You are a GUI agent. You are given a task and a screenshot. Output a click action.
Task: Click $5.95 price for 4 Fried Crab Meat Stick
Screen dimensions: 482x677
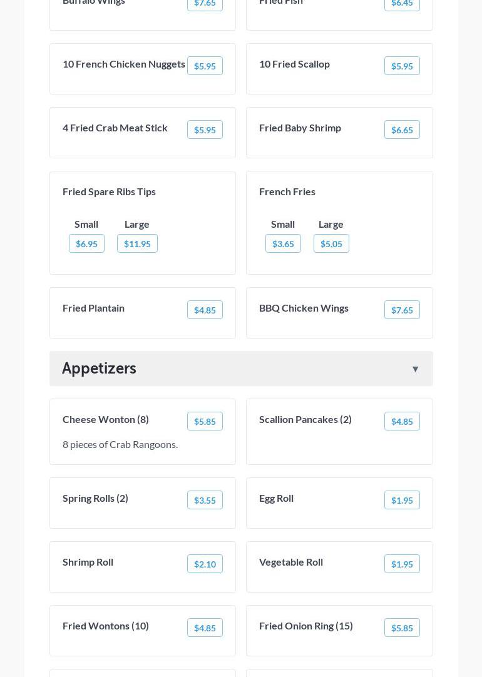coord(205,130)
